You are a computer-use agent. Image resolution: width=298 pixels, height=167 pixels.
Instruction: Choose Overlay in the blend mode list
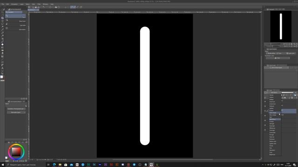click(x=275, y=122)
